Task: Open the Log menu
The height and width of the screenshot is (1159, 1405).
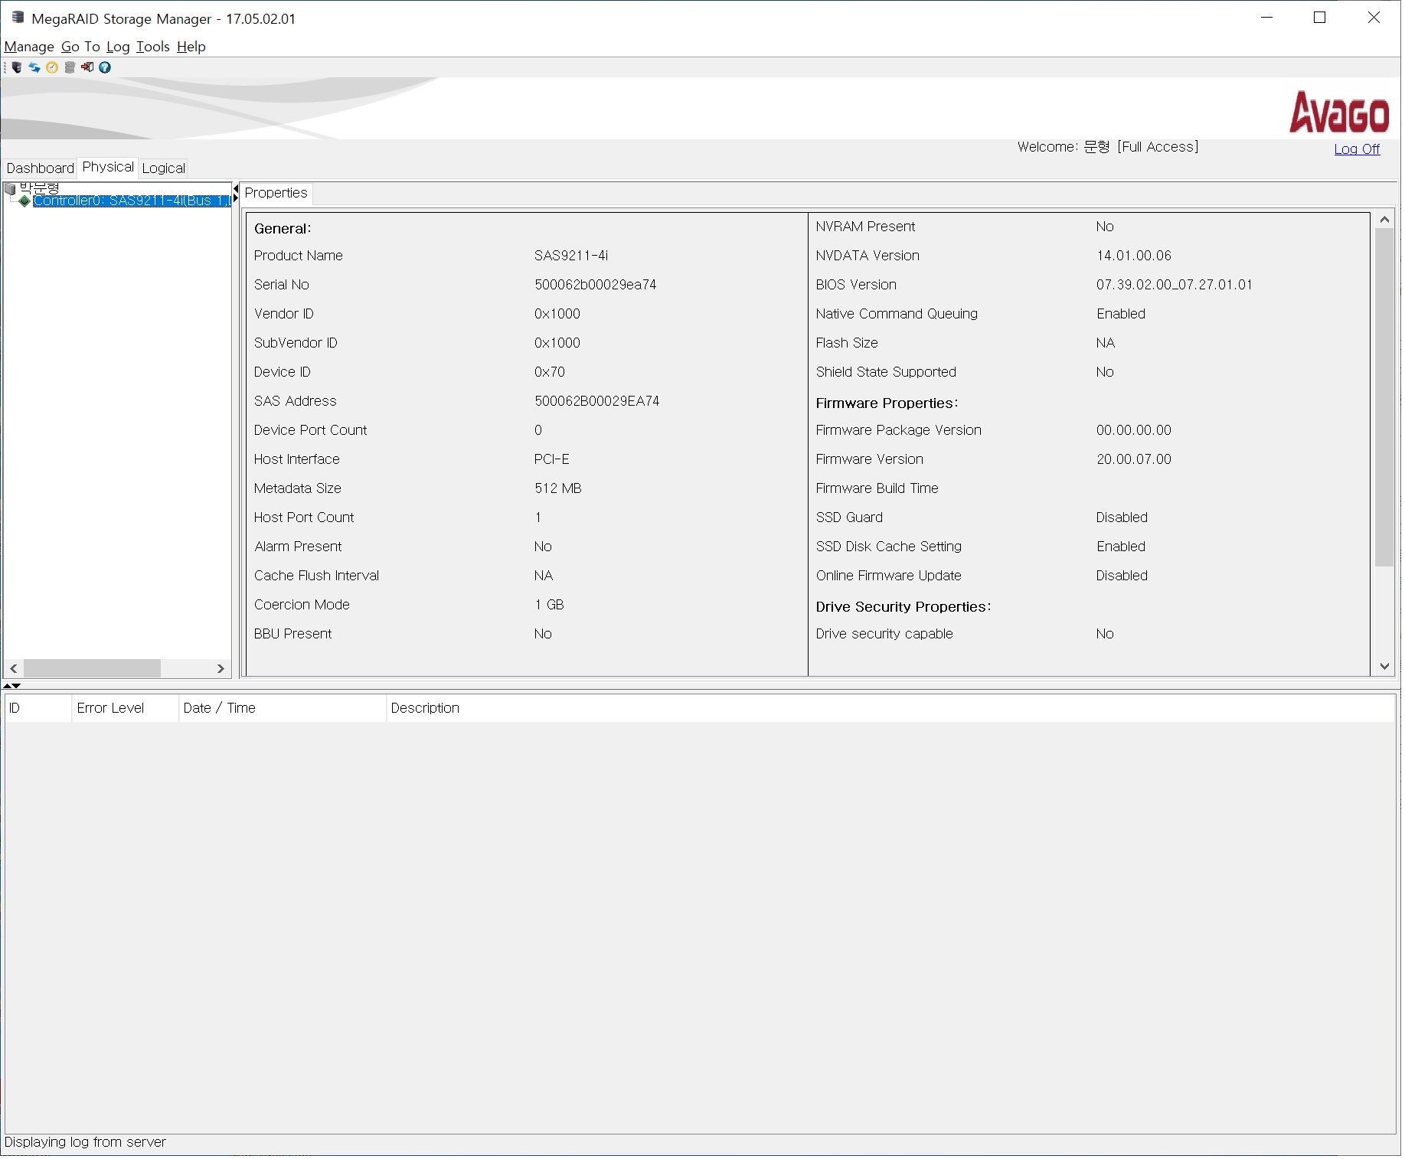Action: (118, 47)
